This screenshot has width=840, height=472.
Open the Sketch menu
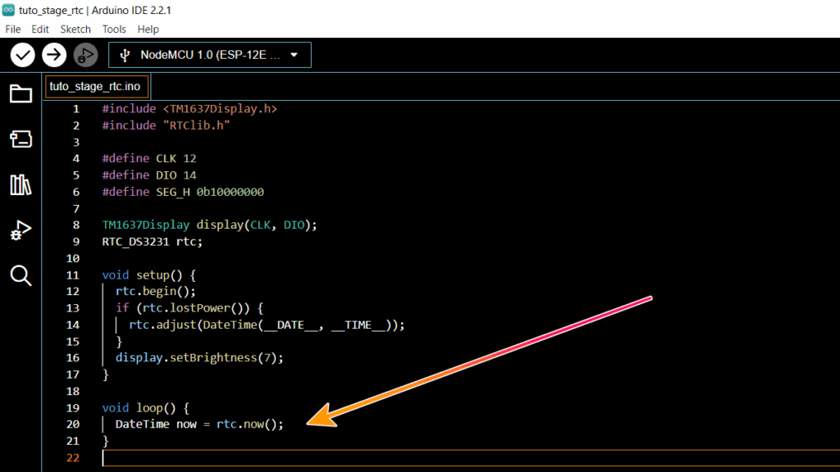click(x=75, y=29)
